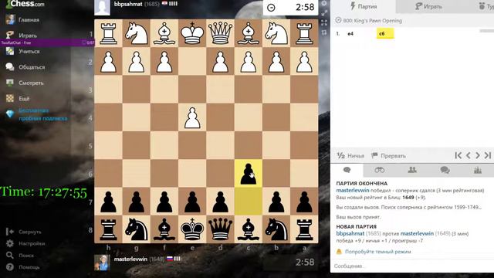Click the black bishop on c8
The image size is (494, 278).
coord(249,229)
